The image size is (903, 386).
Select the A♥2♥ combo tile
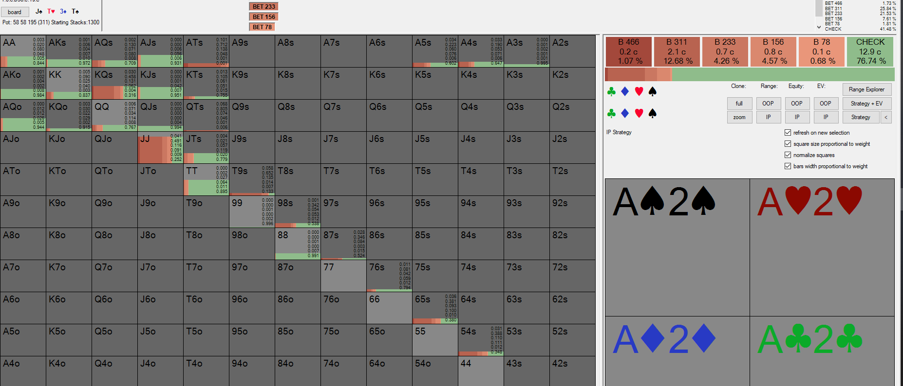point(822,247)
